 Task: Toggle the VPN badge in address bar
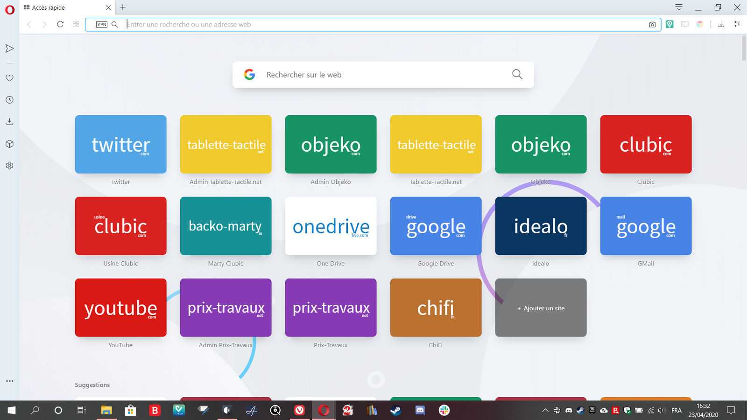101,25
